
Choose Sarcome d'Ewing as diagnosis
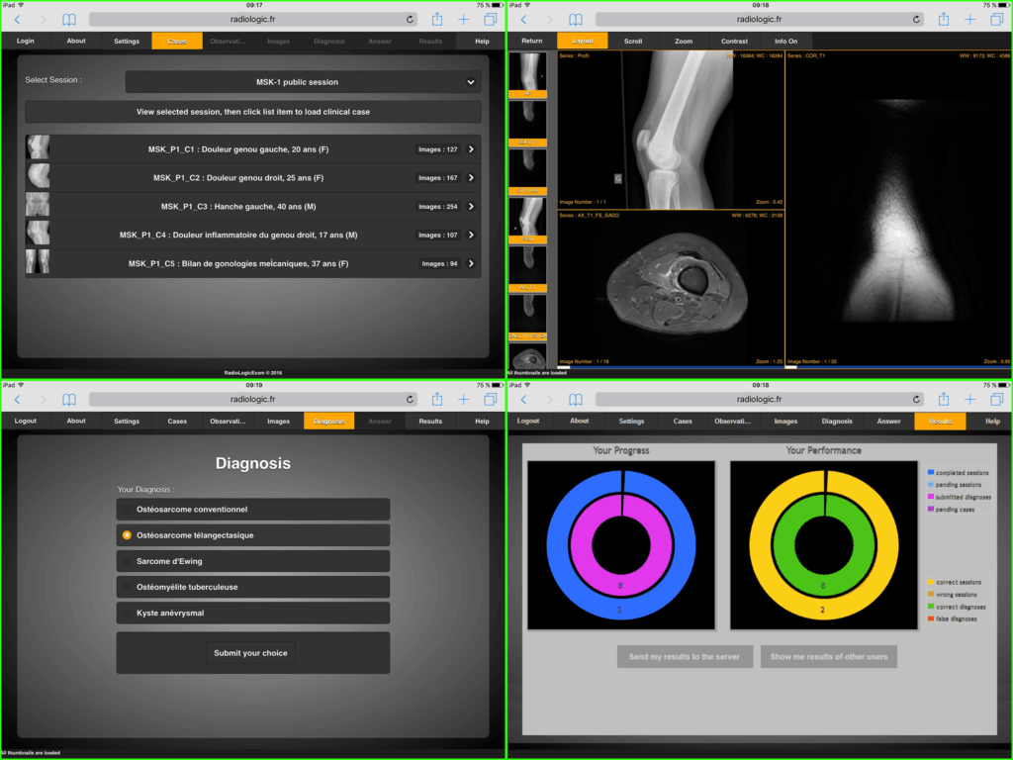point(252,561)
